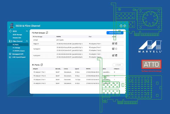Click the Alias column header
The width and height of the screenshot is (170, 114).
pyautogui.click(x=104, y=69)
